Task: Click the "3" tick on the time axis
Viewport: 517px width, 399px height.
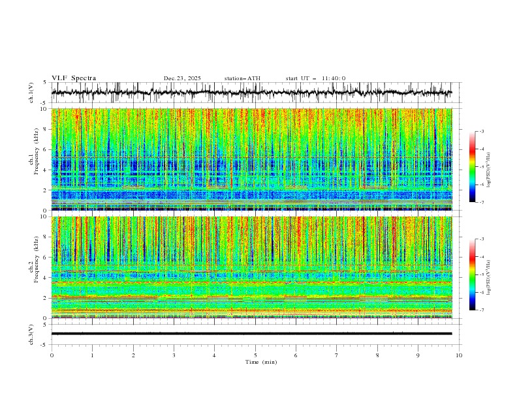Action: click(174, 355)
